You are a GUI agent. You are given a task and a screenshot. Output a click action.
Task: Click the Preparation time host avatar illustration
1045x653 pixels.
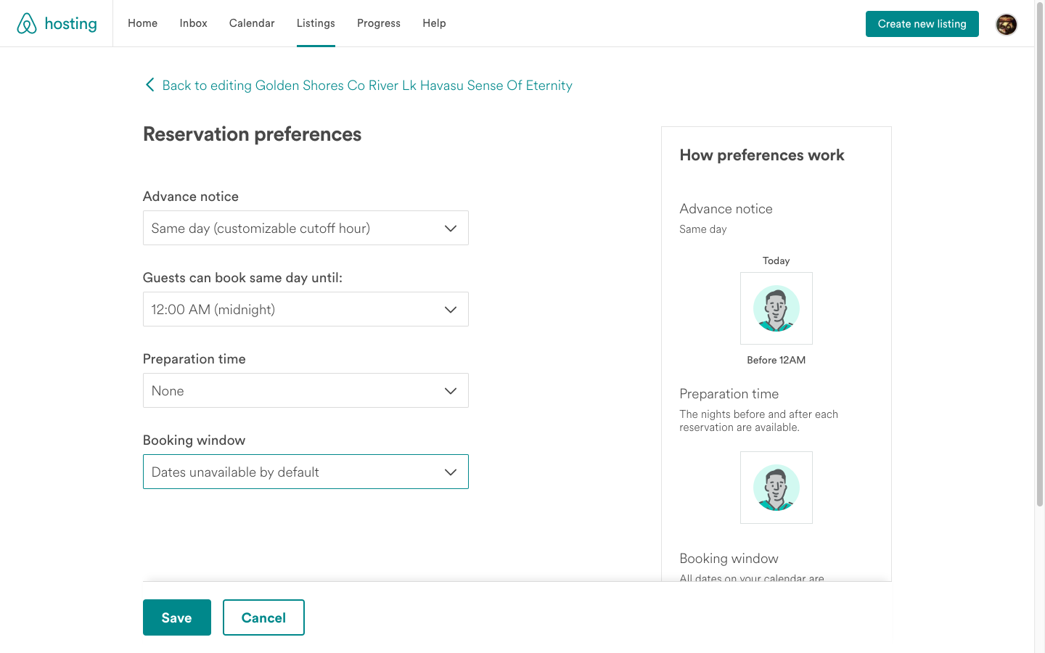pyautogui.click(x=776, y=488)
